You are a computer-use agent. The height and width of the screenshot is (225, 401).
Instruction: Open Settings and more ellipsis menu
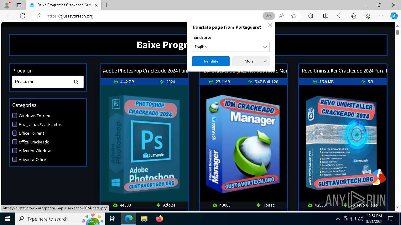click(381, 16)
